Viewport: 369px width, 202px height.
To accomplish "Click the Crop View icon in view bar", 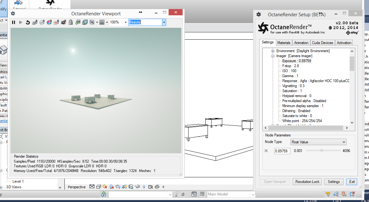I will pos(124,187).
